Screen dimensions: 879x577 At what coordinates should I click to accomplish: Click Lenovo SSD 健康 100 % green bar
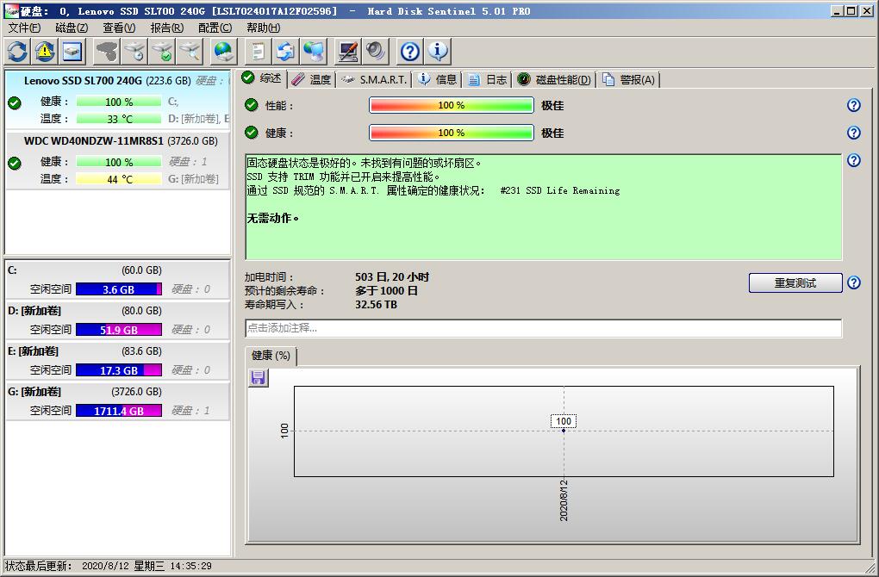point(119,102)
